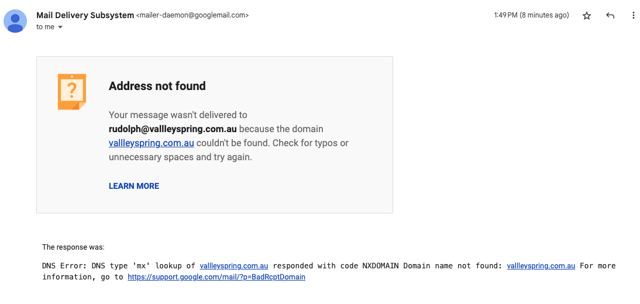640x304 pixels.
Task: Star this bounced email message
Action: click(587, 16)
